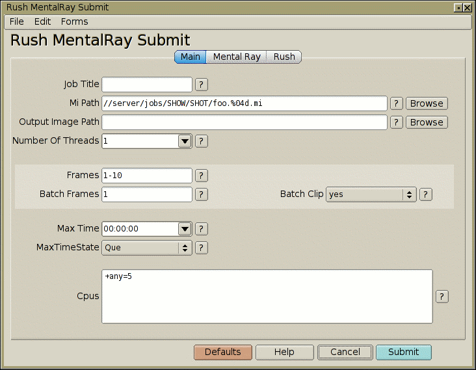The image size is (476, 370).
Task: Click the Cancel button
Action: 345,352
